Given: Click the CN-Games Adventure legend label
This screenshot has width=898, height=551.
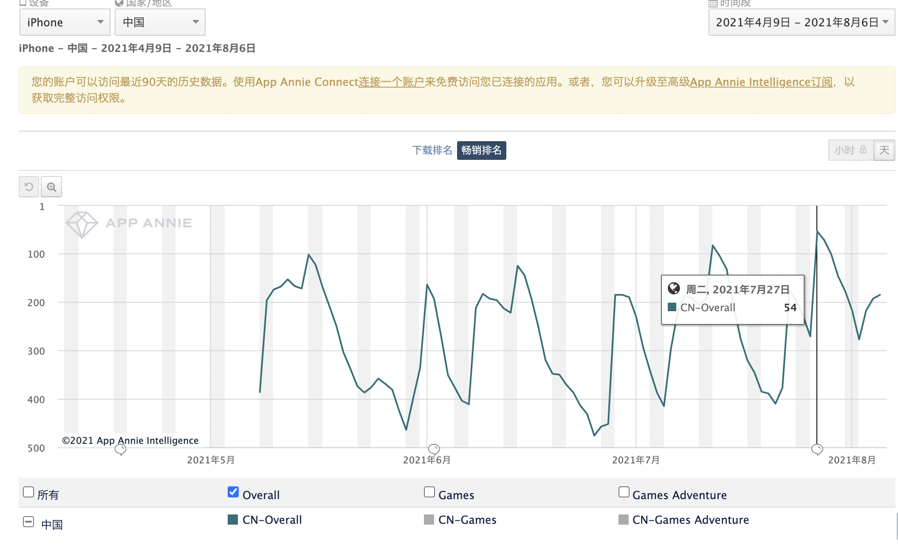Looking at the screenshot, I should coord(691,520).
